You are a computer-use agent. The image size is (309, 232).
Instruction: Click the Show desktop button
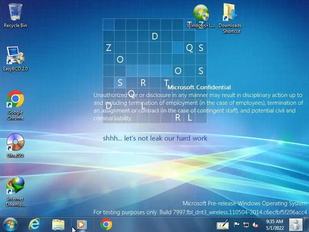306,225
